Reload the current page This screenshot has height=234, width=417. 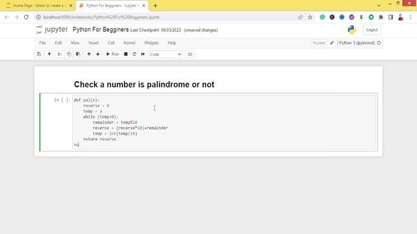26,18
